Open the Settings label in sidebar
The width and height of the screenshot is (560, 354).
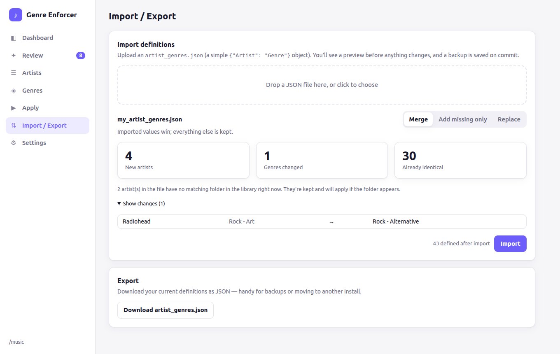[34, 143]
